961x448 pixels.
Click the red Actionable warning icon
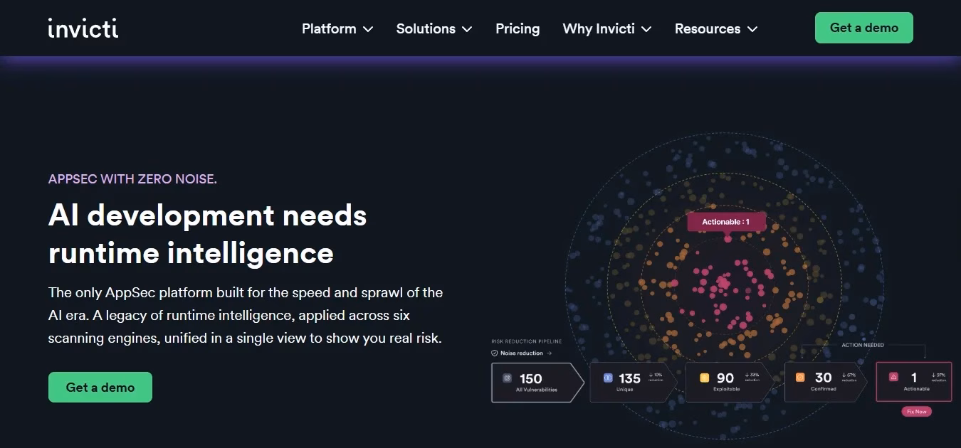coord(894,377)
